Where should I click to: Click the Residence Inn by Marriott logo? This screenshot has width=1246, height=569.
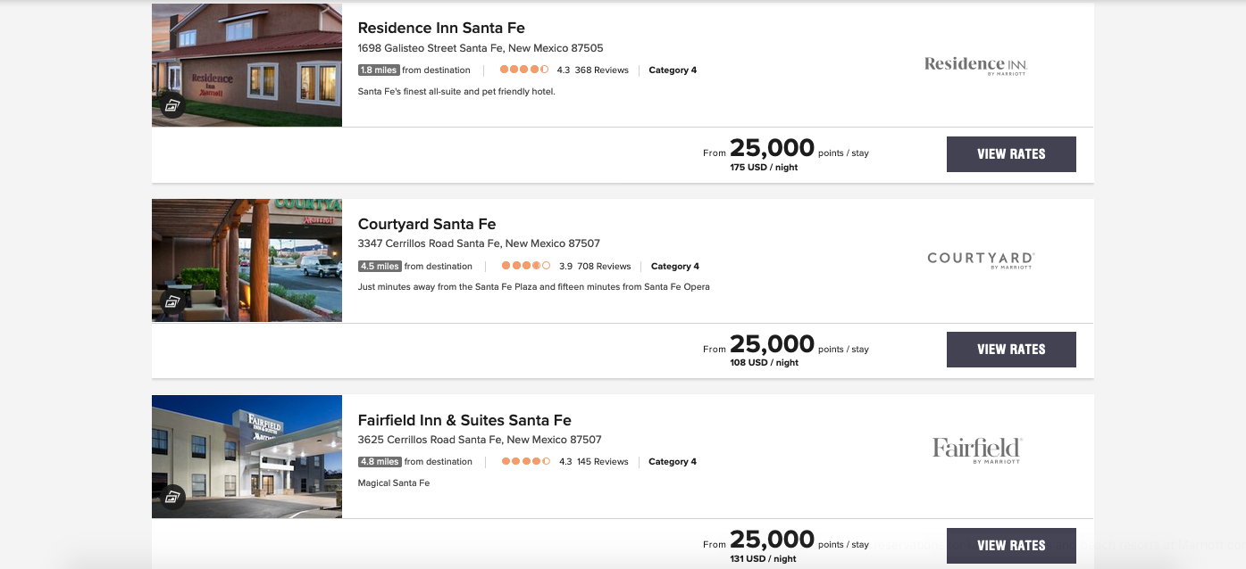pyautogui.click(x=975, y=65)
